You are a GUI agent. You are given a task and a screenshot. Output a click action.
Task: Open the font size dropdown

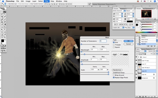coord(122,14)
